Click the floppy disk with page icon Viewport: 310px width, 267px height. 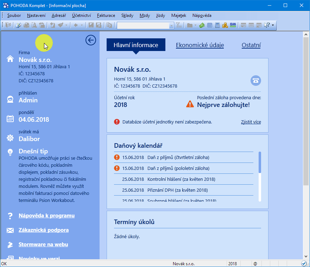pyautogui.click(x=99, y=25)
